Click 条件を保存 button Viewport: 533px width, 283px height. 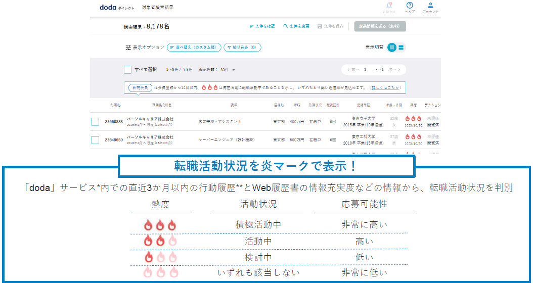tap(330, 26)
